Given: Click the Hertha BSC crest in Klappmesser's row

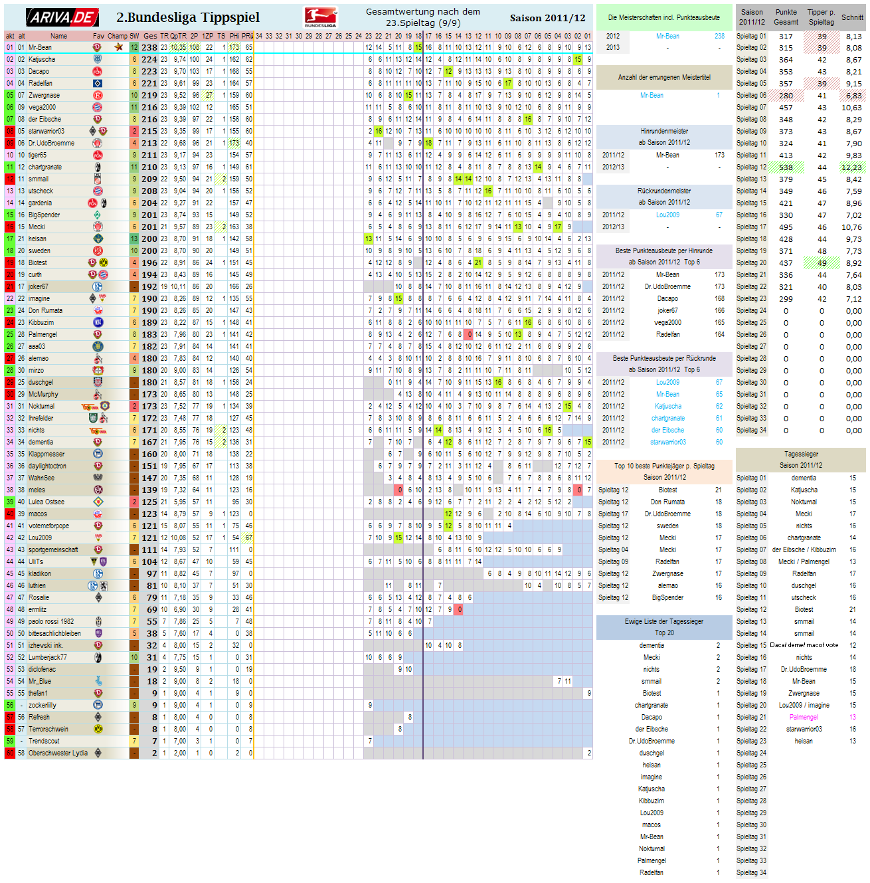Looking at the screenshot, I should 98,454.
